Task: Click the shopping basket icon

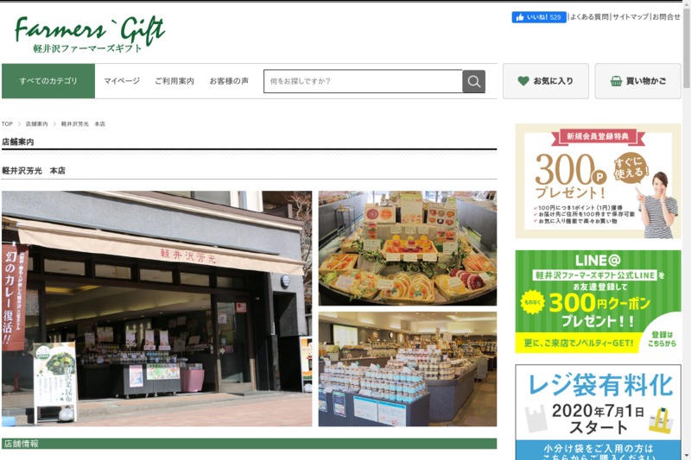Action: click(x=616, y=81)
